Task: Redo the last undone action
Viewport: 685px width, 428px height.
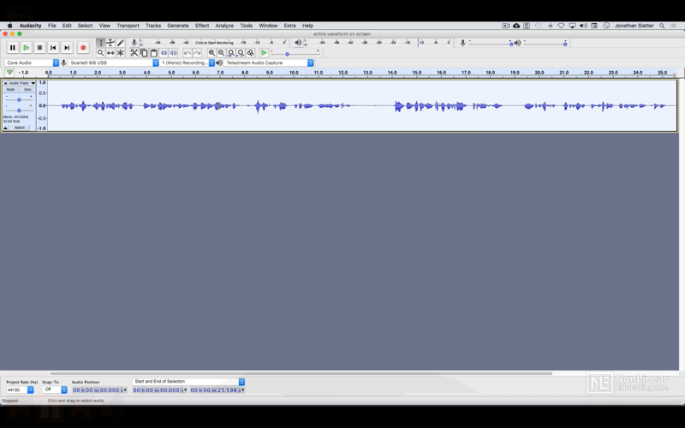Action: point(197,53)
